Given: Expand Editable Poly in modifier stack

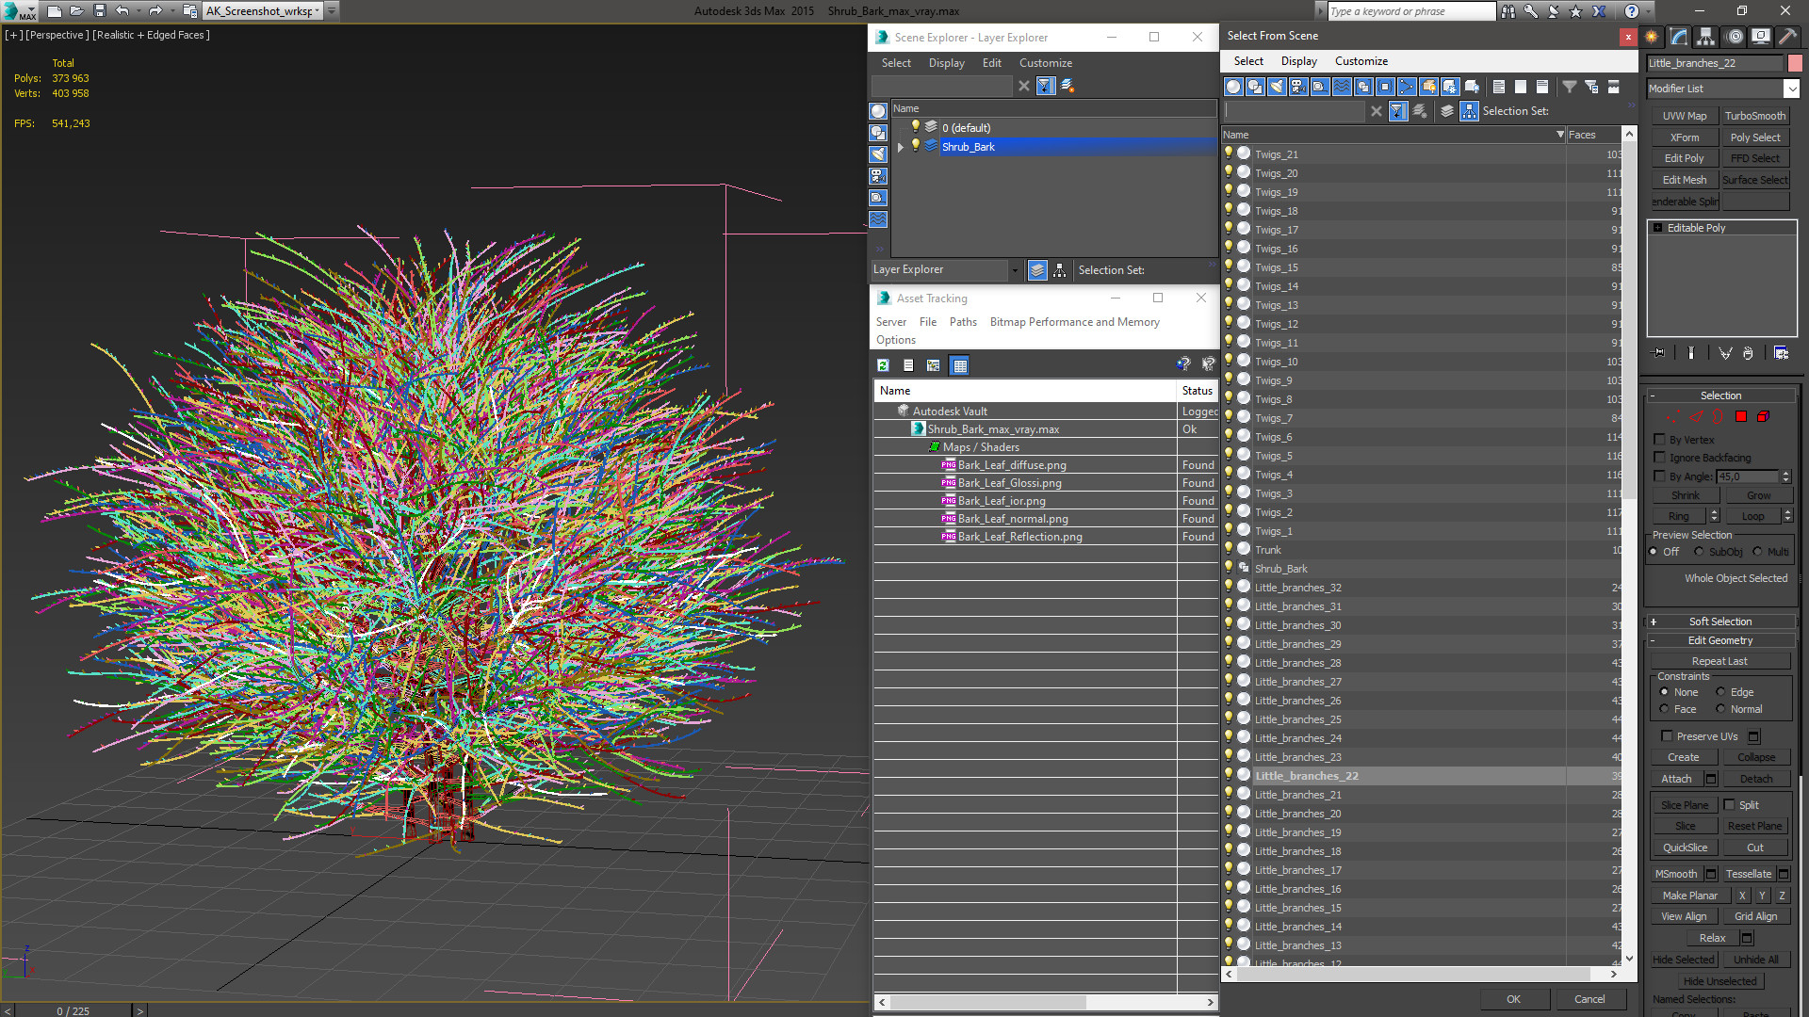Looking at the screenshot, I should 1658,228.
